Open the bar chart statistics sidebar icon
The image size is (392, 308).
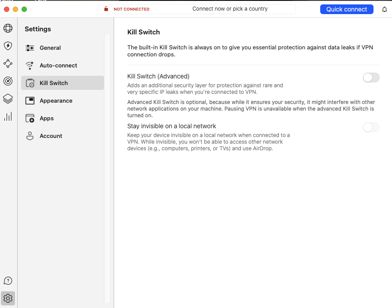[8, 117]
